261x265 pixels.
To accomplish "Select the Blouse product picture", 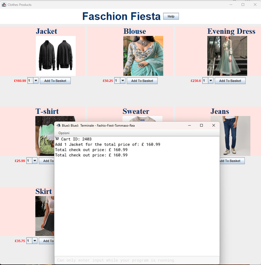I will pyautogui.click(x=143, y=56).
